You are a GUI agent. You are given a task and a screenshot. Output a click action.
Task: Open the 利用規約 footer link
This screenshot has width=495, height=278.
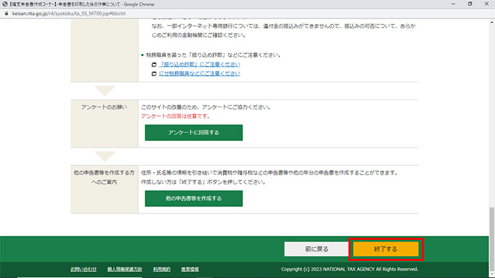(162, 269)
